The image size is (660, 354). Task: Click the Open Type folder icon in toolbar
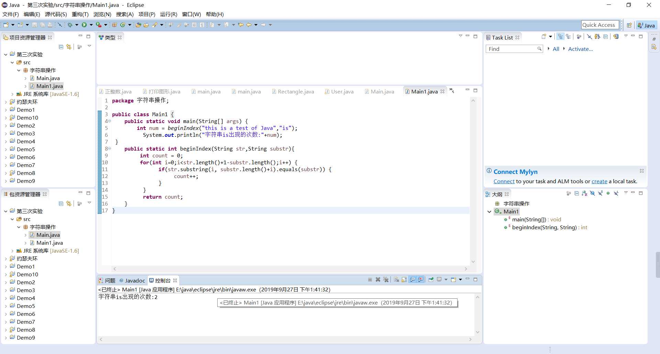click(x=138, y=25)
